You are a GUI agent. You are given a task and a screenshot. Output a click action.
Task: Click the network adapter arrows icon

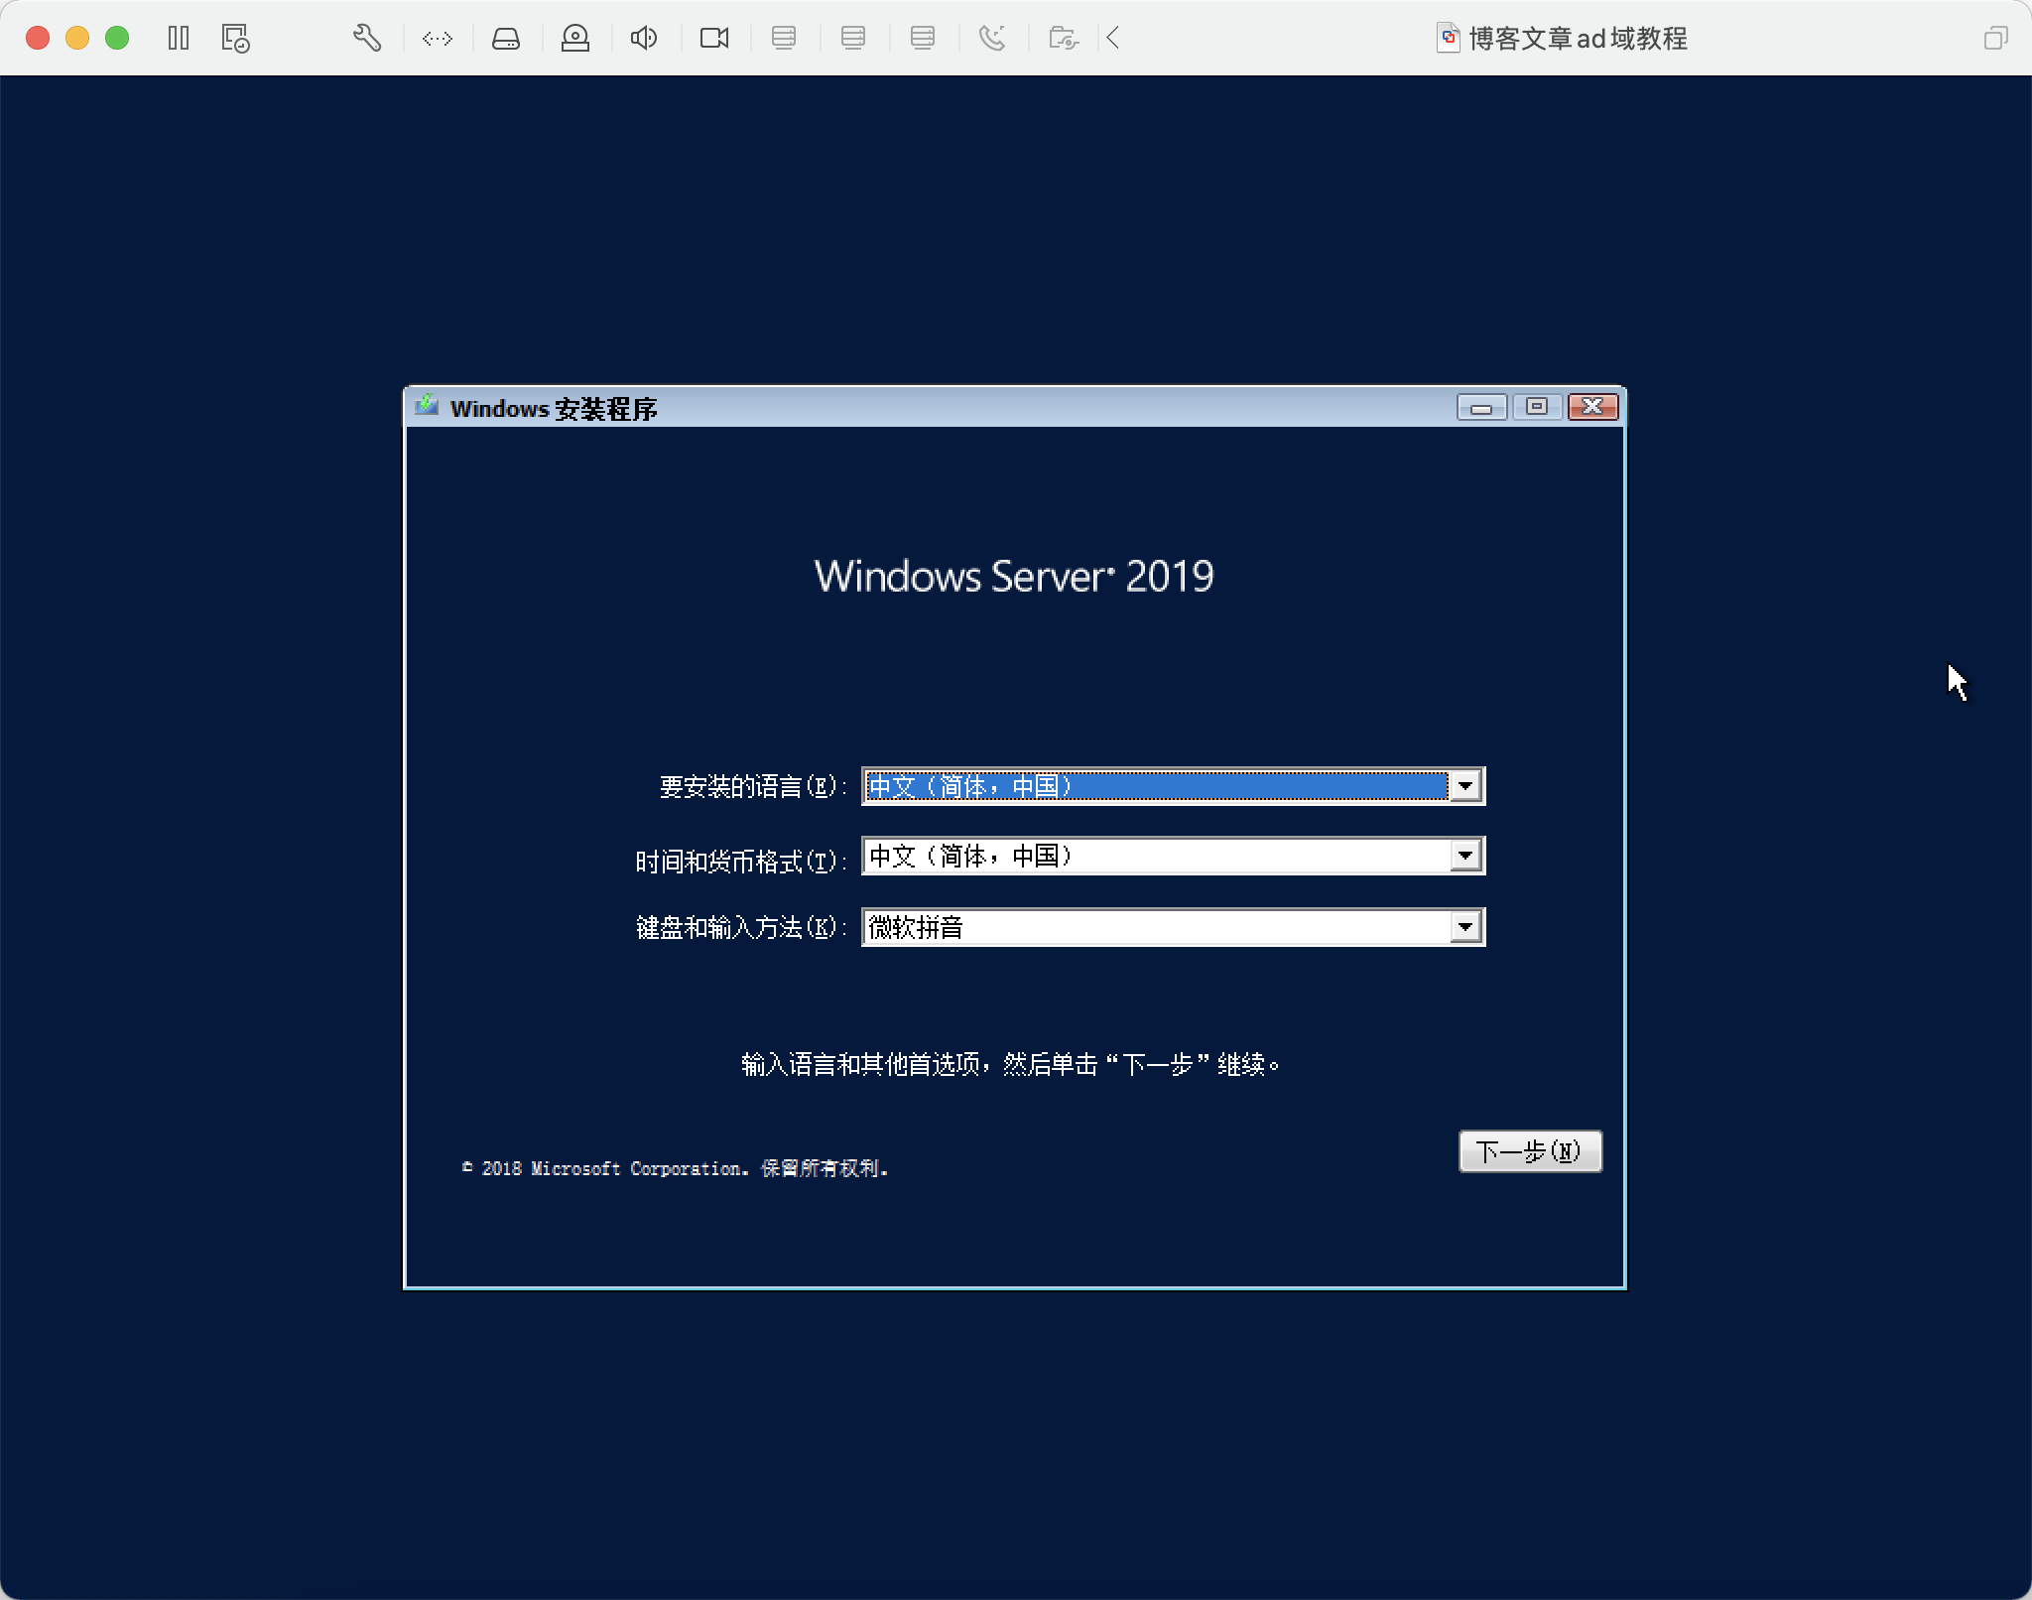coord(438,39)
